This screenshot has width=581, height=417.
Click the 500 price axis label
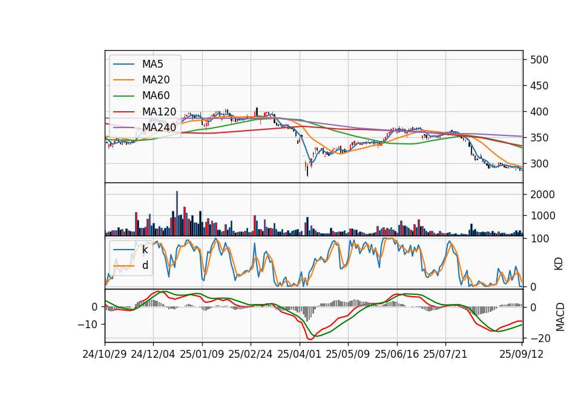click(x=539, y=60)
